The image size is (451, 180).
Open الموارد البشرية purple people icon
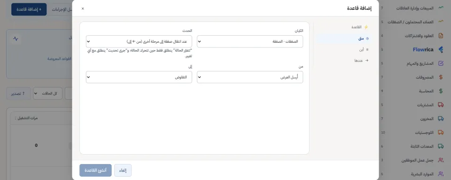click(441, 174)
